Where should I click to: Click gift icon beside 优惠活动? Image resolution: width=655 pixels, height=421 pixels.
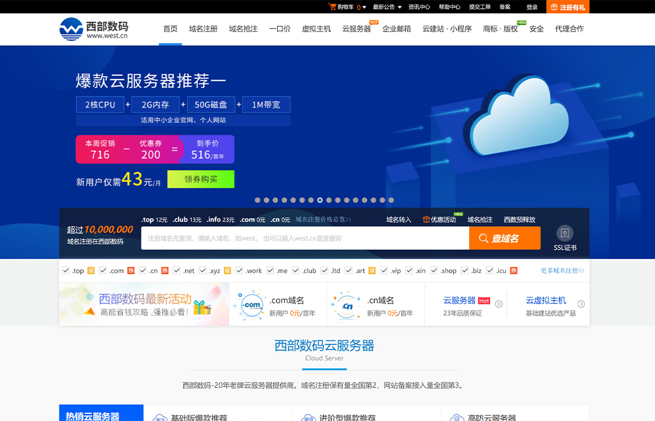(426, 219)
